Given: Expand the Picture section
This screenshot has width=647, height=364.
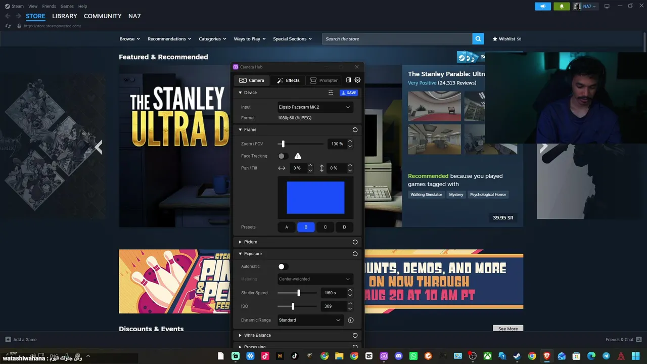Looking at the screenshot, I should click(x=240, y=242).
